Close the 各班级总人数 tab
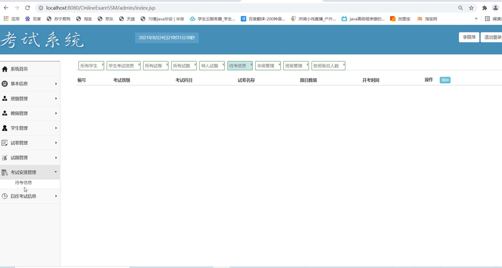Screen dimensions: 502x268 click(x=344, y=64)
